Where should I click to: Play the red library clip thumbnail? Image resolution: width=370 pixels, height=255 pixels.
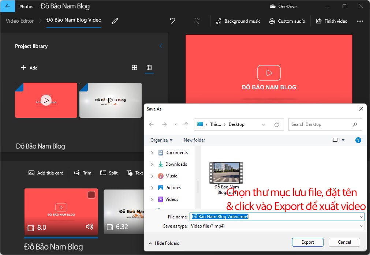point(46,100)
